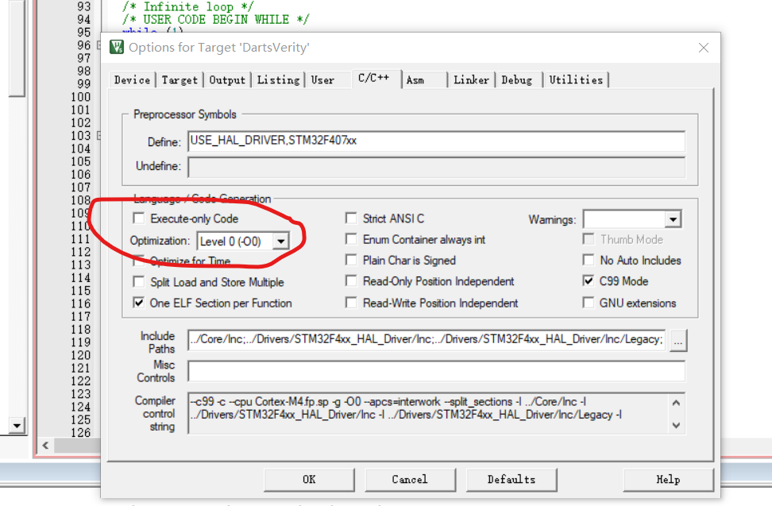Click the Include Paths text field
Viewport: 772px width, 506px height.
[427, 340]
